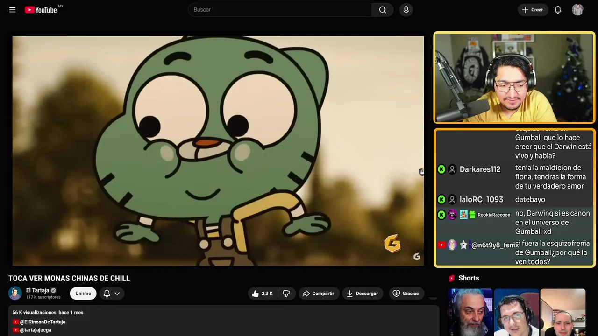The width and height of the screenshot is (598, 336).
Task: Click the small G icon at video corner
Action: (x=417, y=257)
